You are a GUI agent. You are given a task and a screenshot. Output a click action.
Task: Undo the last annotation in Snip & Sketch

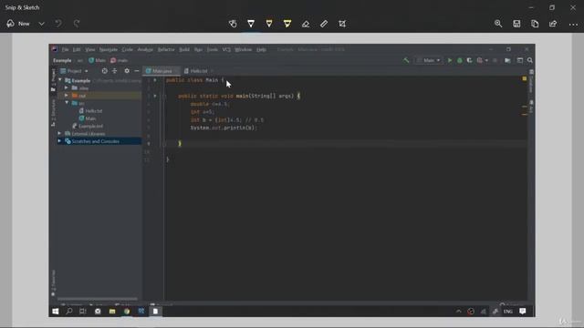tap(58, 24)
